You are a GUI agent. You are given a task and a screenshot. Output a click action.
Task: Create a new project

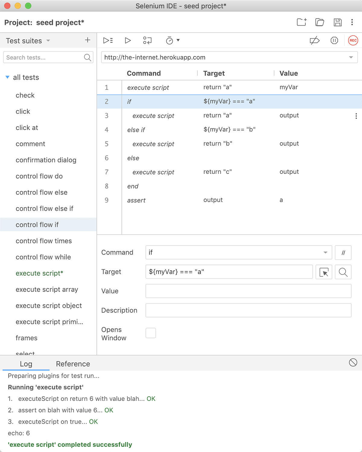click(302, 22)
